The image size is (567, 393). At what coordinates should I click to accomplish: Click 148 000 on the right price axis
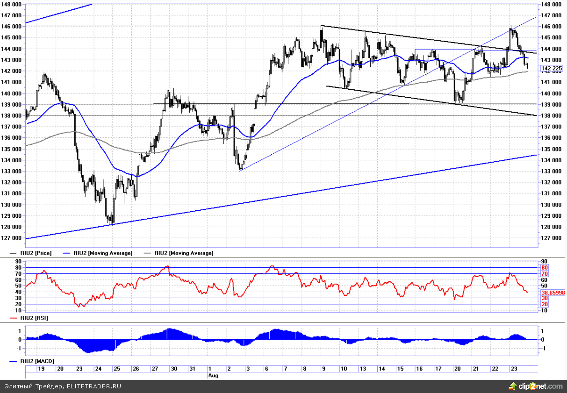tap(551, 4)
